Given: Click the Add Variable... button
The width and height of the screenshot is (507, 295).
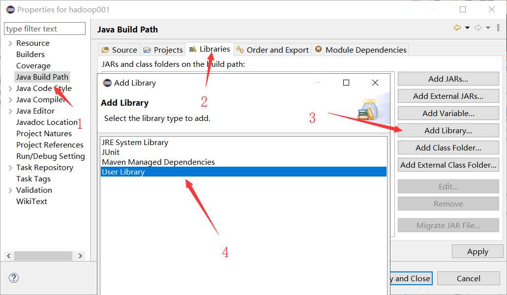Looking at the screenshot, I should coord(448,114).
